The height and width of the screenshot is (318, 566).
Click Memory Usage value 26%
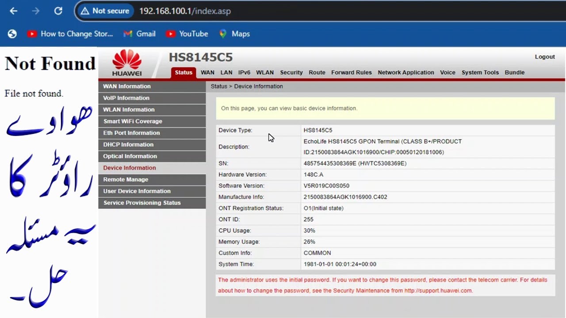pos(309,242)
